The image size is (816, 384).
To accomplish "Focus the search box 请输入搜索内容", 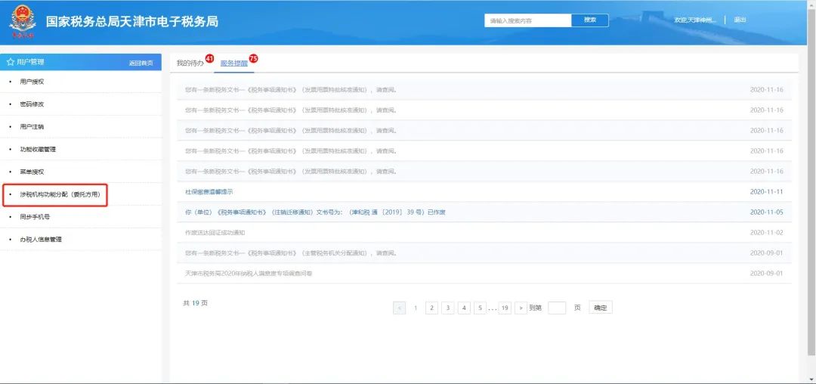I will pyautogui.click(x=527, y=20).
